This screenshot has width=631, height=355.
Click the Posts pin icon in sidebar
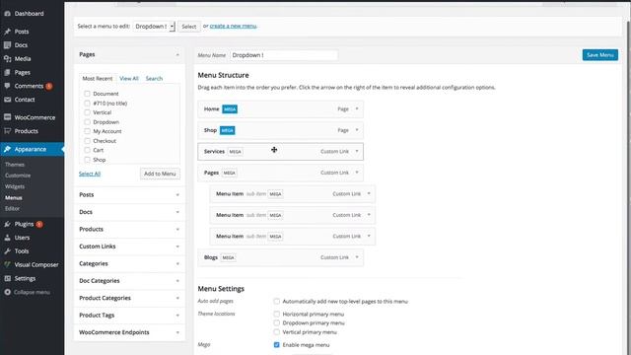[x=7, y=32]
